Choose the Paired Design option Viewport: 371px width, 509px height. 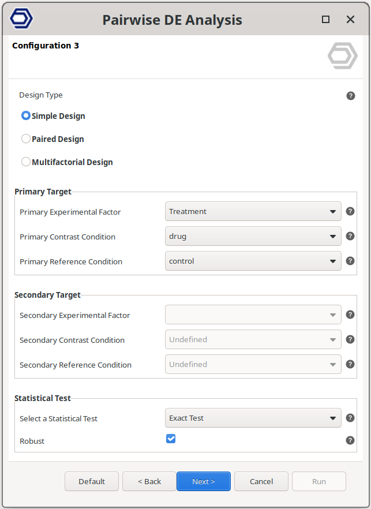tap(26, 139)
